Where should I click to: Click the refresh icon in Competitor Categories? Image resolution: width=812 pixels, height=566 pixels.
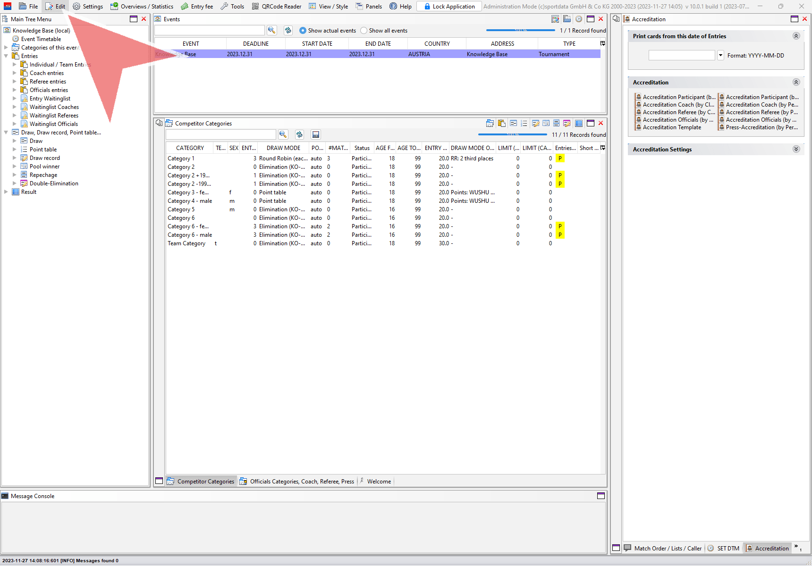299,134
